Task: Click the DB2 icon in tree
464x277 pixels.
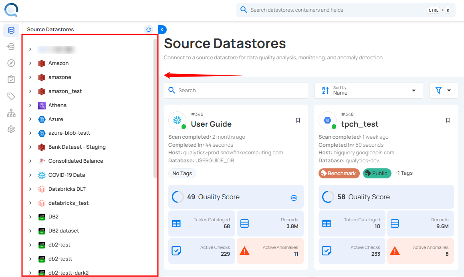Action: (x=42, y=217)
